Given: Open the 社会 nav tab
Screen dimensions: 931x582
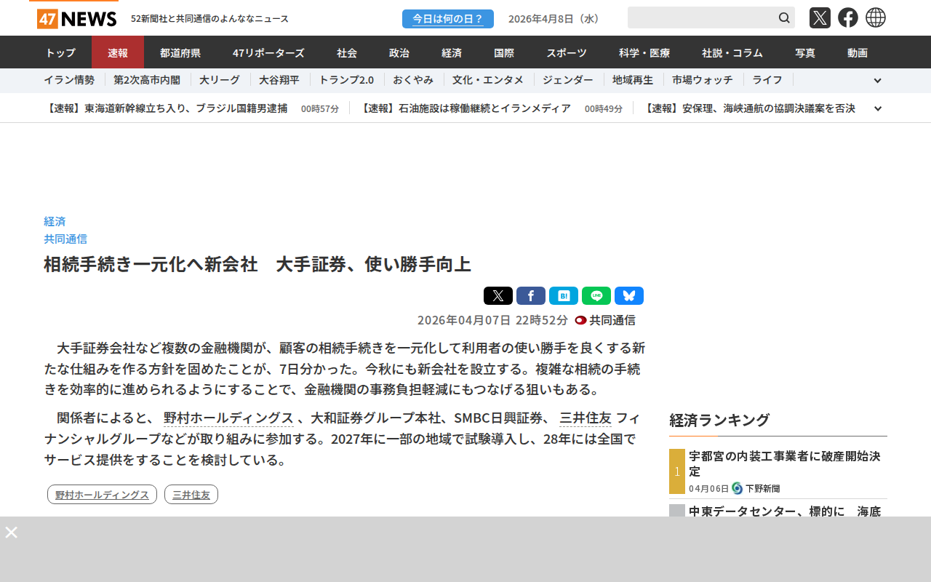Looking at the screenshot, I should [x=347, y=52].
